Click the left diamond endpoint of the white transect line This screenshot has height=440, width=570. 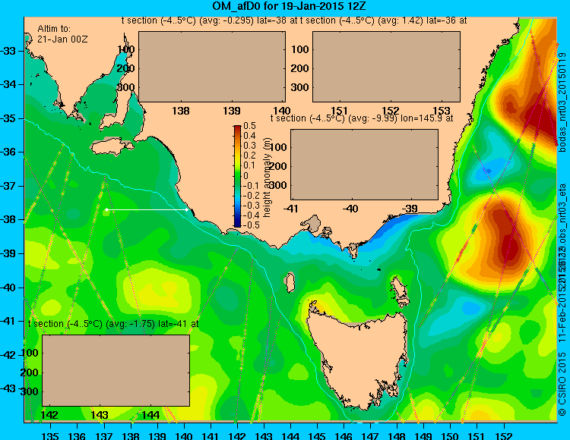pyautogui.click(x=106, y=209)
